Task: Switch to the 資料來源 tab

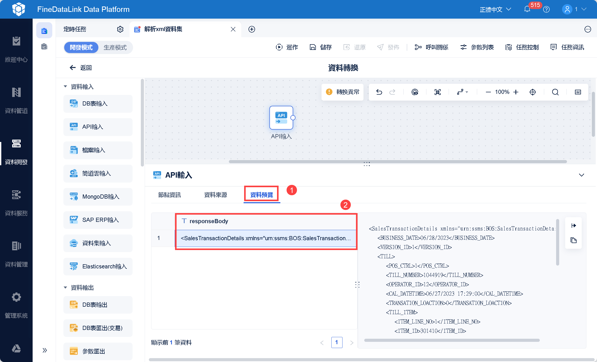Action: coord(215,195)
